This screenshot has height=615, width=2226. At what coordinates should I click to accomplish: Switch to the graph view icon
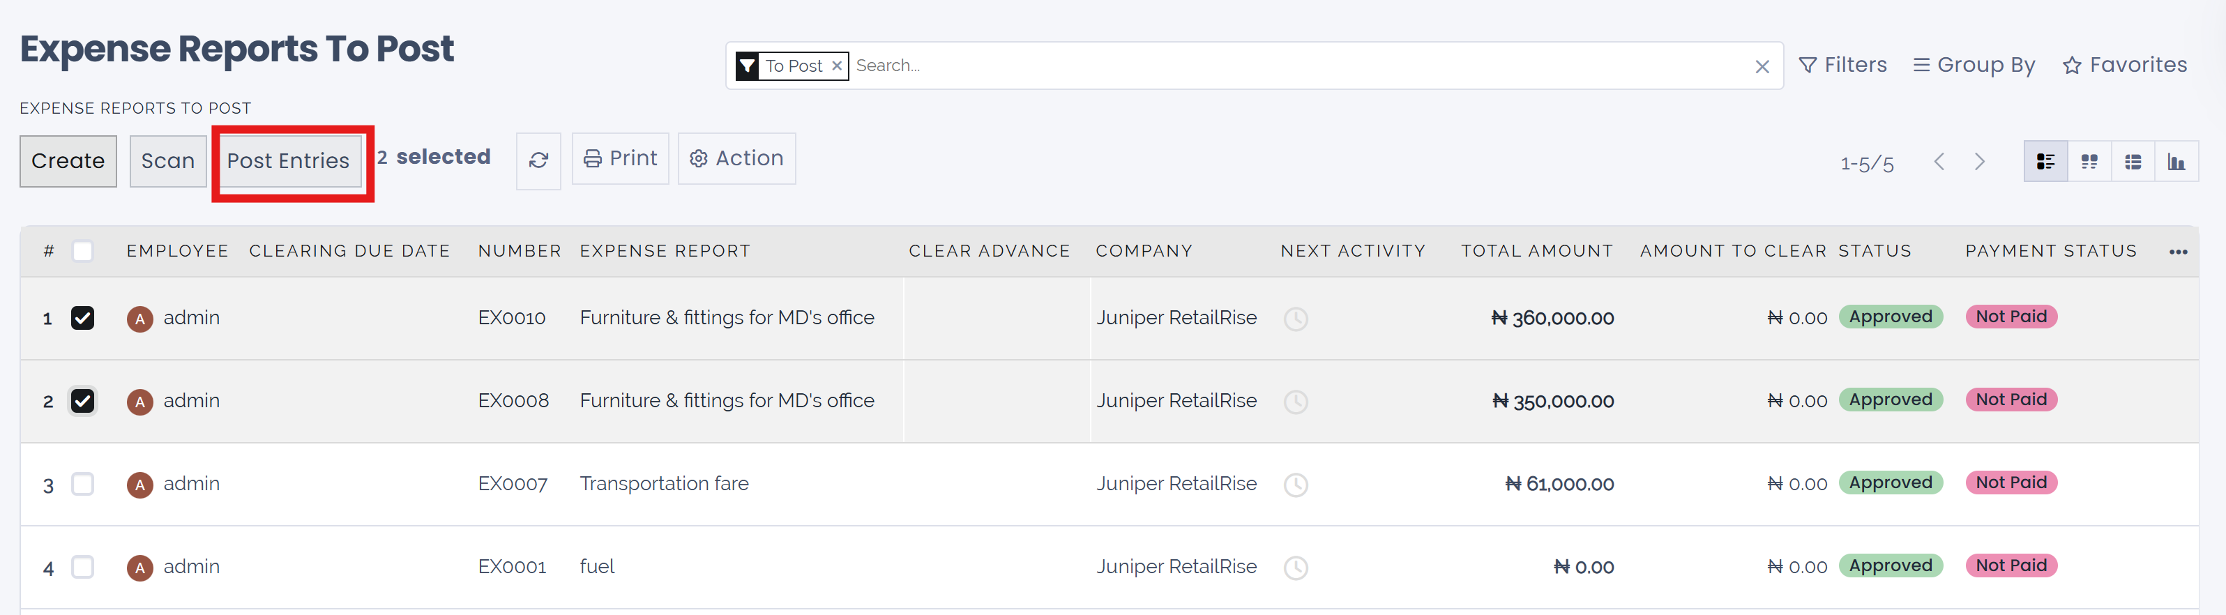[2176, 162]
